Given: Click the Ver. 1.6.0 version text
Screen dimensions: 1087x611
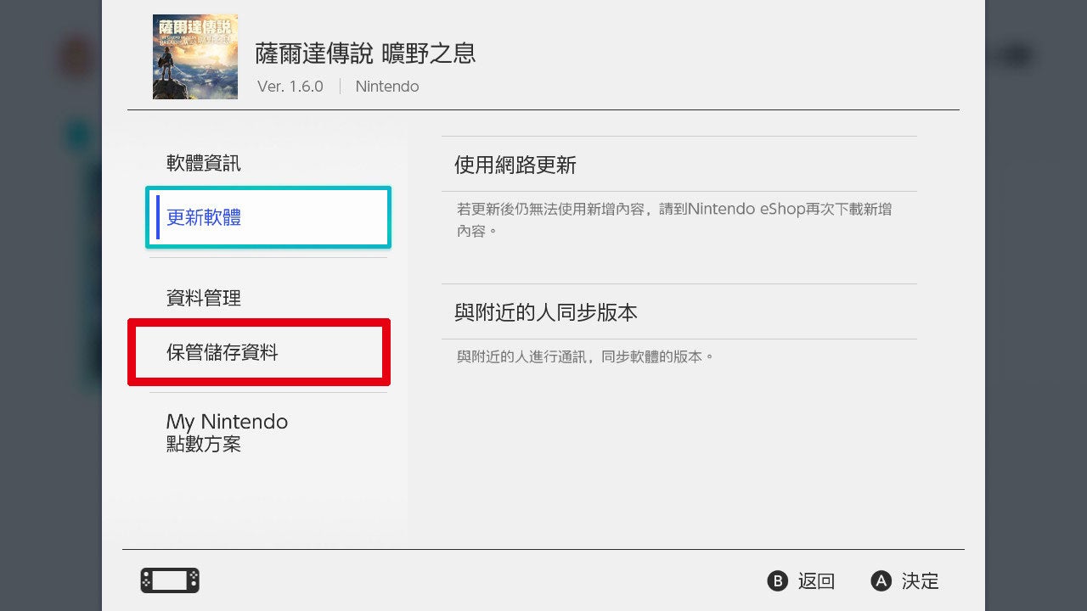Looking at the screenshot, I should coord(290,87).
